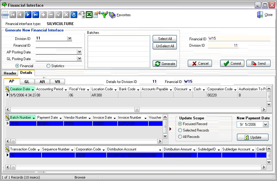Click the Close door icon
The width and height of the screenshot is (277, 181).
click(260, 15)
